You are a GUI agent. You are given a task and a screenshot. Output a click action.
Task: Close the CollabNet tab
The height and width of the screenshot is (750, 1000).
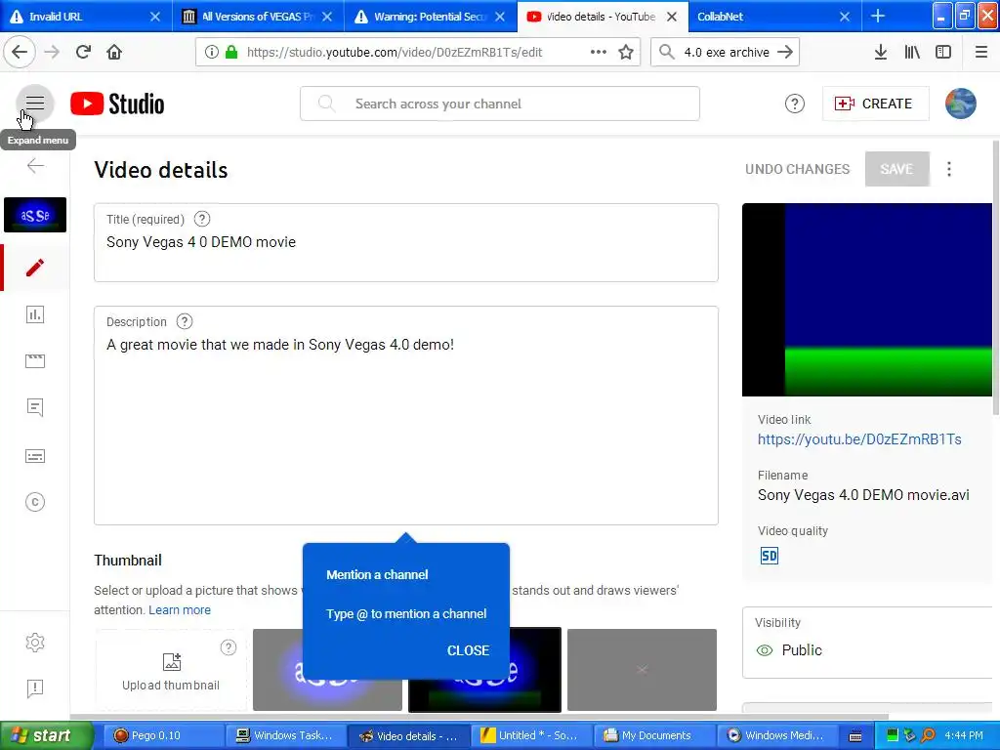pos(845,17)
